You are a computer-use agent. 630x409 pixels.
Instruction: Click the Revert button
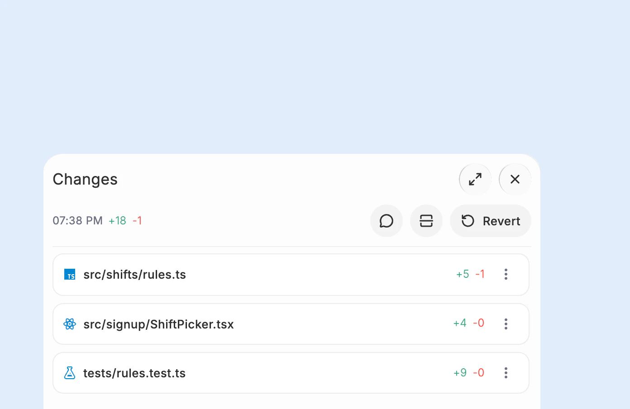pos(491,221)
